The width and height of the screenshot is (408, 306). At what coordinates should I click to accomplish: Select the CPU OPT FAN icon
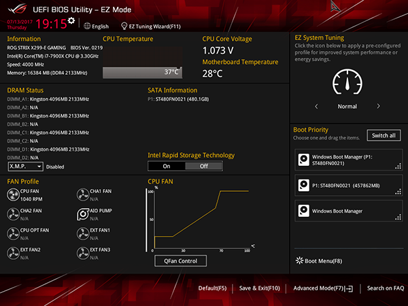tap(13, 234)
